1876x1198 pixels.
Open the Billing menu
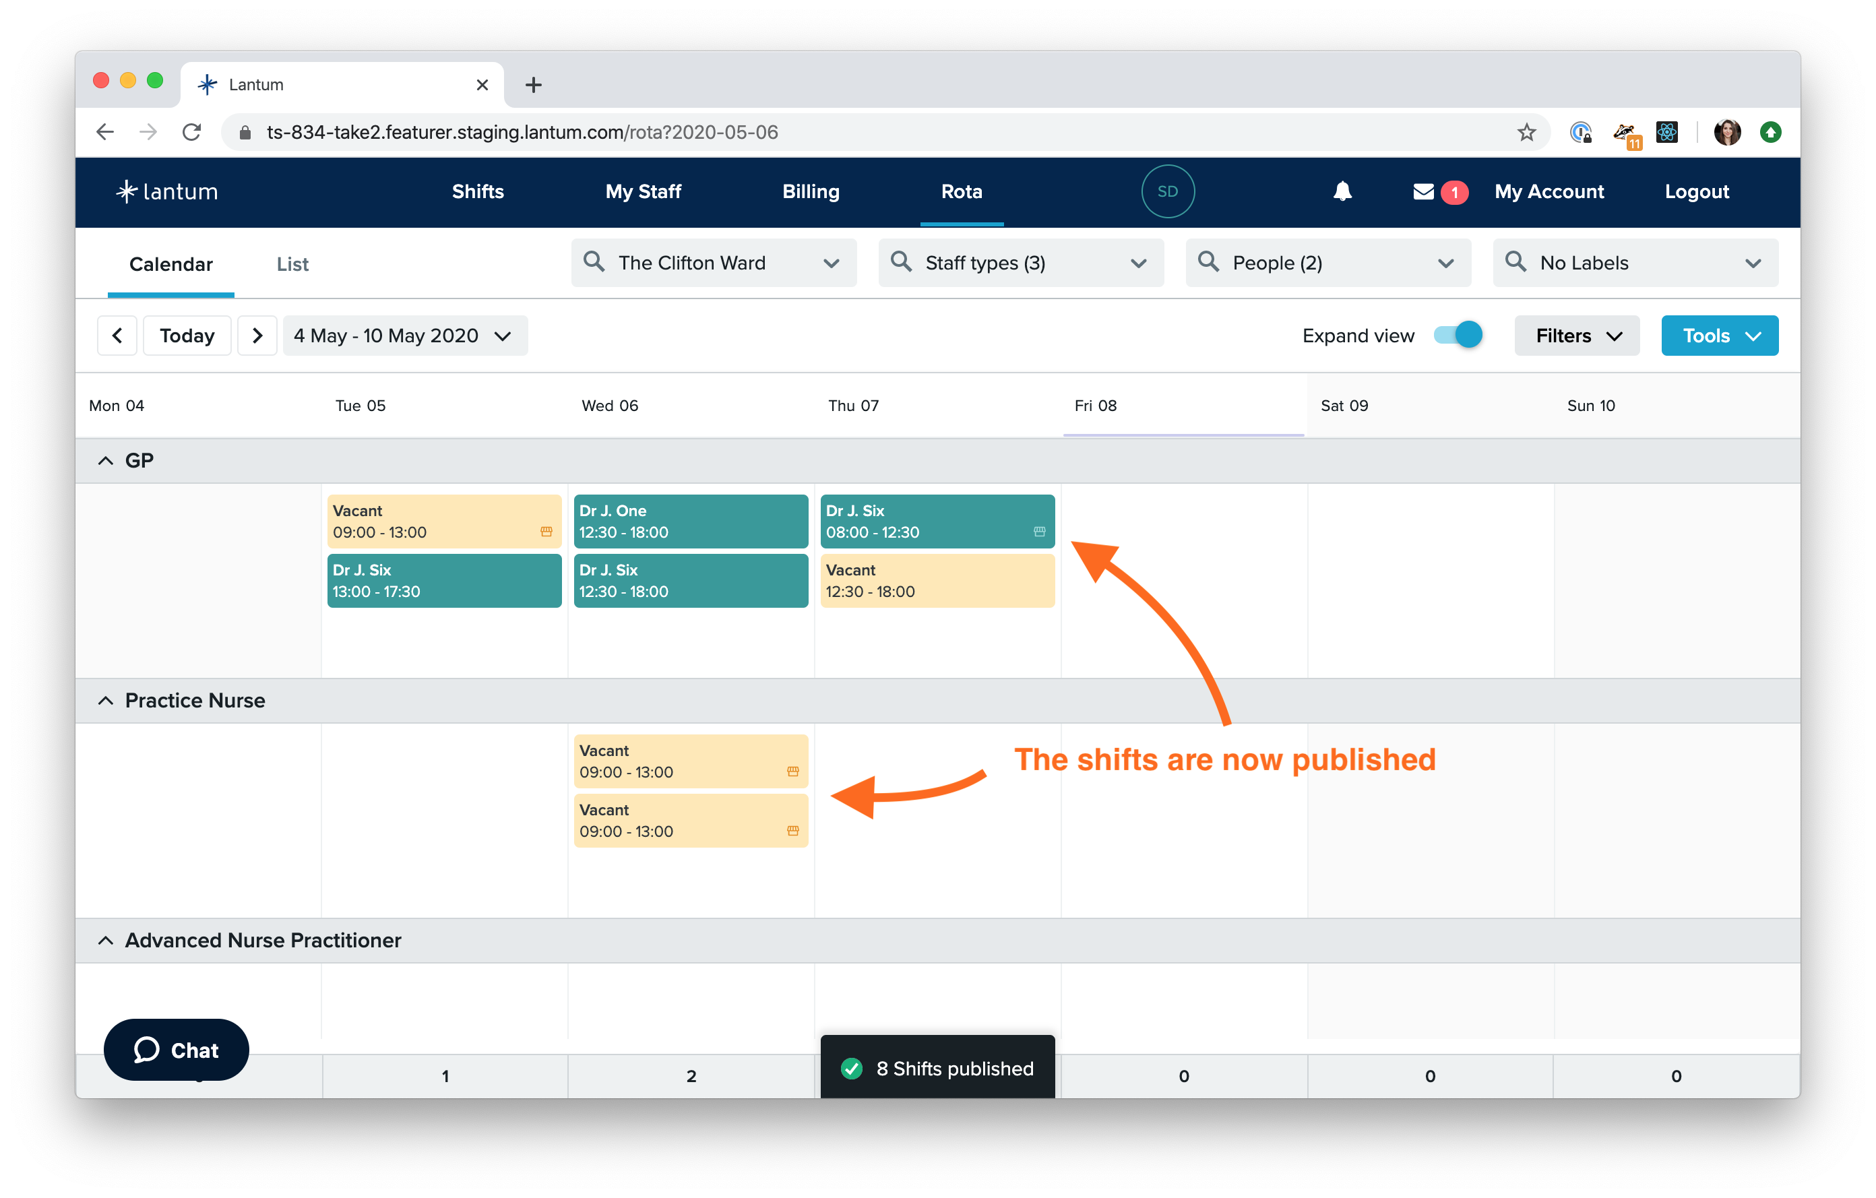811,191
